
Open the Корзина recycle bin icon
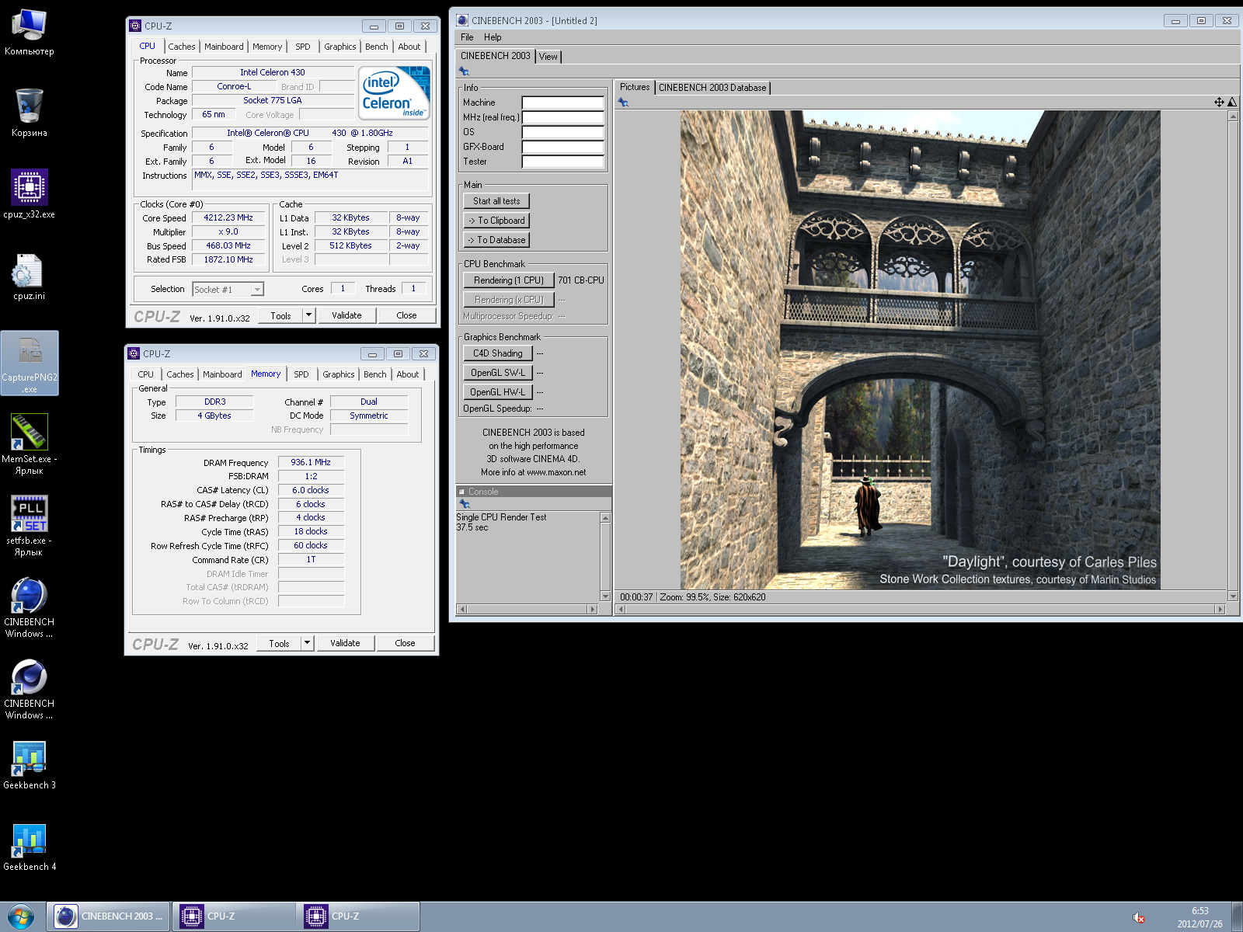[30, 113]
